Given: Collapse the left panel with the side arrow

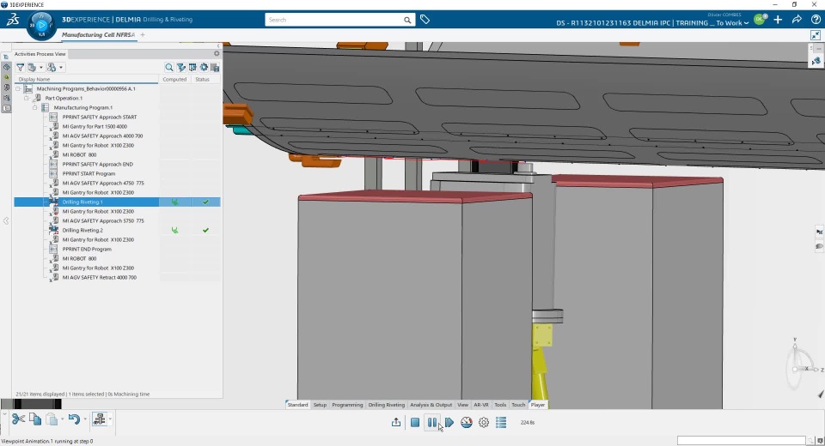Looking at the screenshot, I should pos(6,221).
